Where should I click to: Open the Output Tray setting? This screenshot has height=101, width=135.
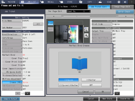point(102,31)
